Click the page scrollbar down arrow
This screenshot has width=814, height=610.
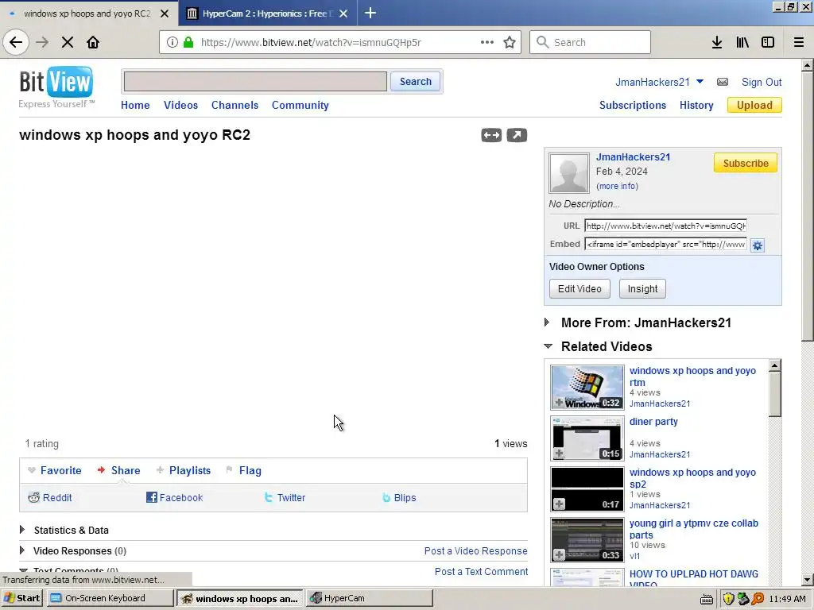(808, 580)
